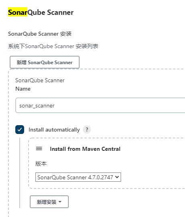The width and height of the screenshot is (185, 217).
Task: Grab the hamburger drag handle icon
Action: point(39,149)
